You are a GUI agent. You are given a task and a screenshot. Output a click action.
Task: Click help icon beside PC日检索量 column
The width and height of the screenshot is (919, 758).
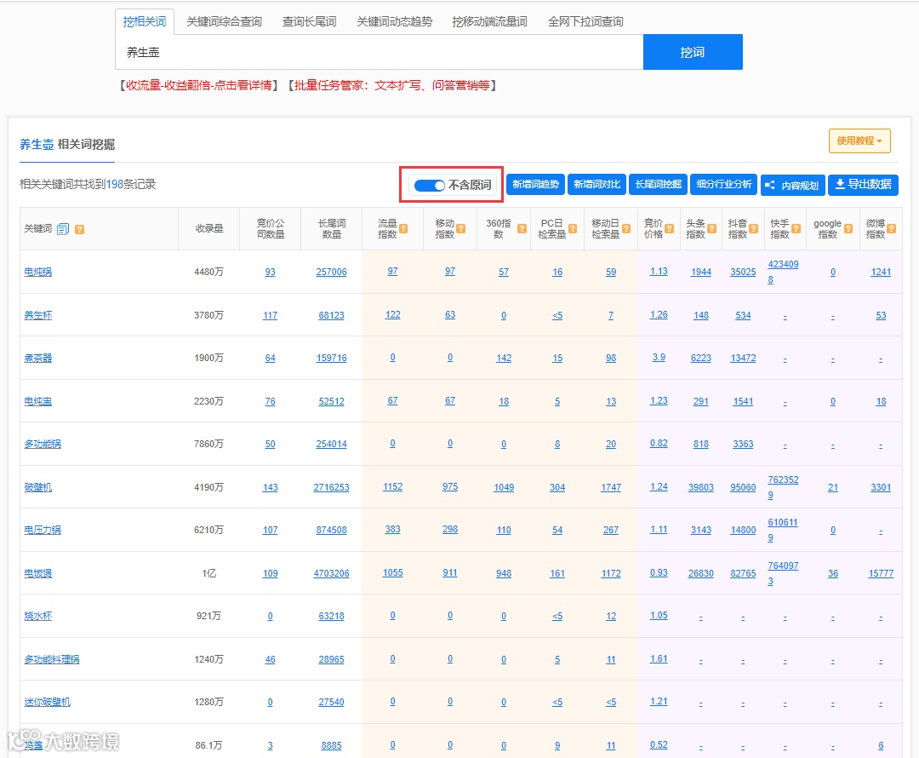click(x=573, y=229)
